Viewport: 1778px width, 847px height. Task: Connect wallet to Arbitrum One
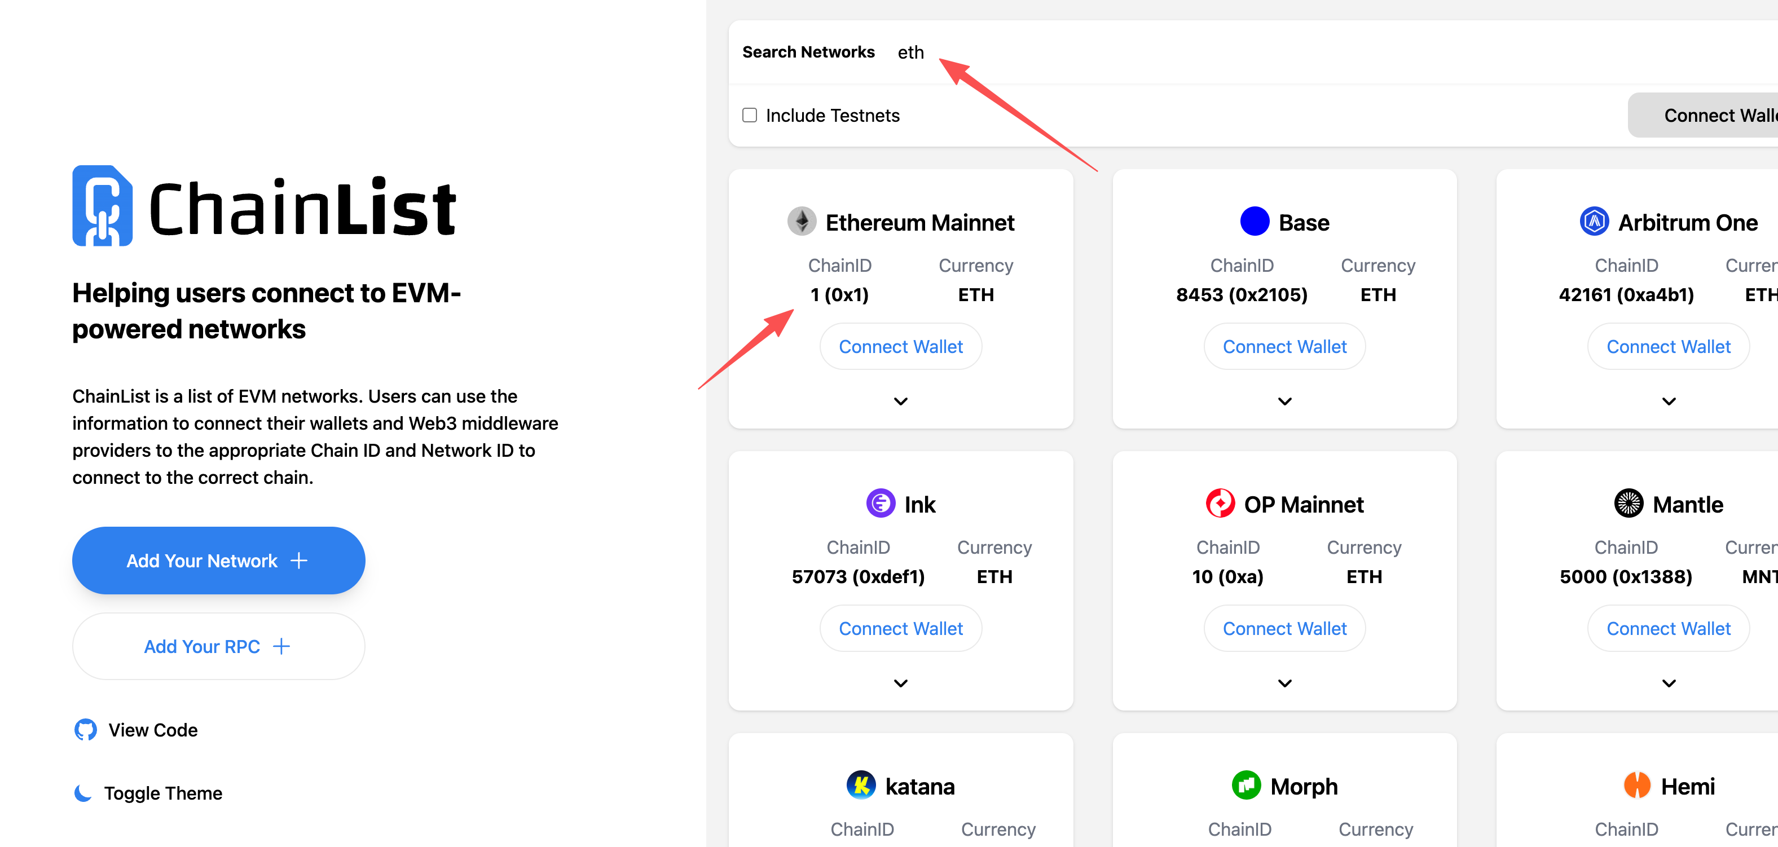point(1668,346)
